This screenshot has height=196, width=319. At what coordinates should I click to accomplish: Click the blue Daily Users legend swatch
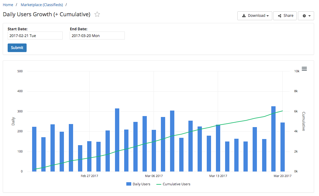coord(129,184)
